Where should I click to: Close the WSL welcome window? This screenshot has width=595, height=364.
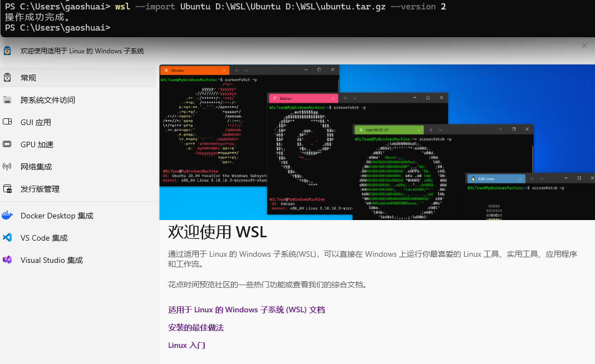[x=584, y=46]
